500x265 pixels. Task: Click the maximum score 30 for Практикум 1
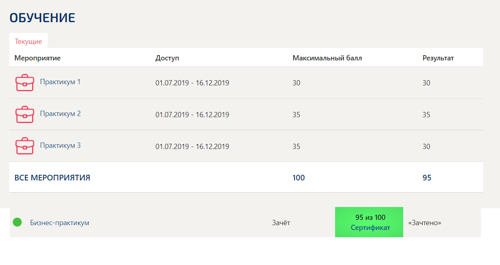(x=296, y=83)
